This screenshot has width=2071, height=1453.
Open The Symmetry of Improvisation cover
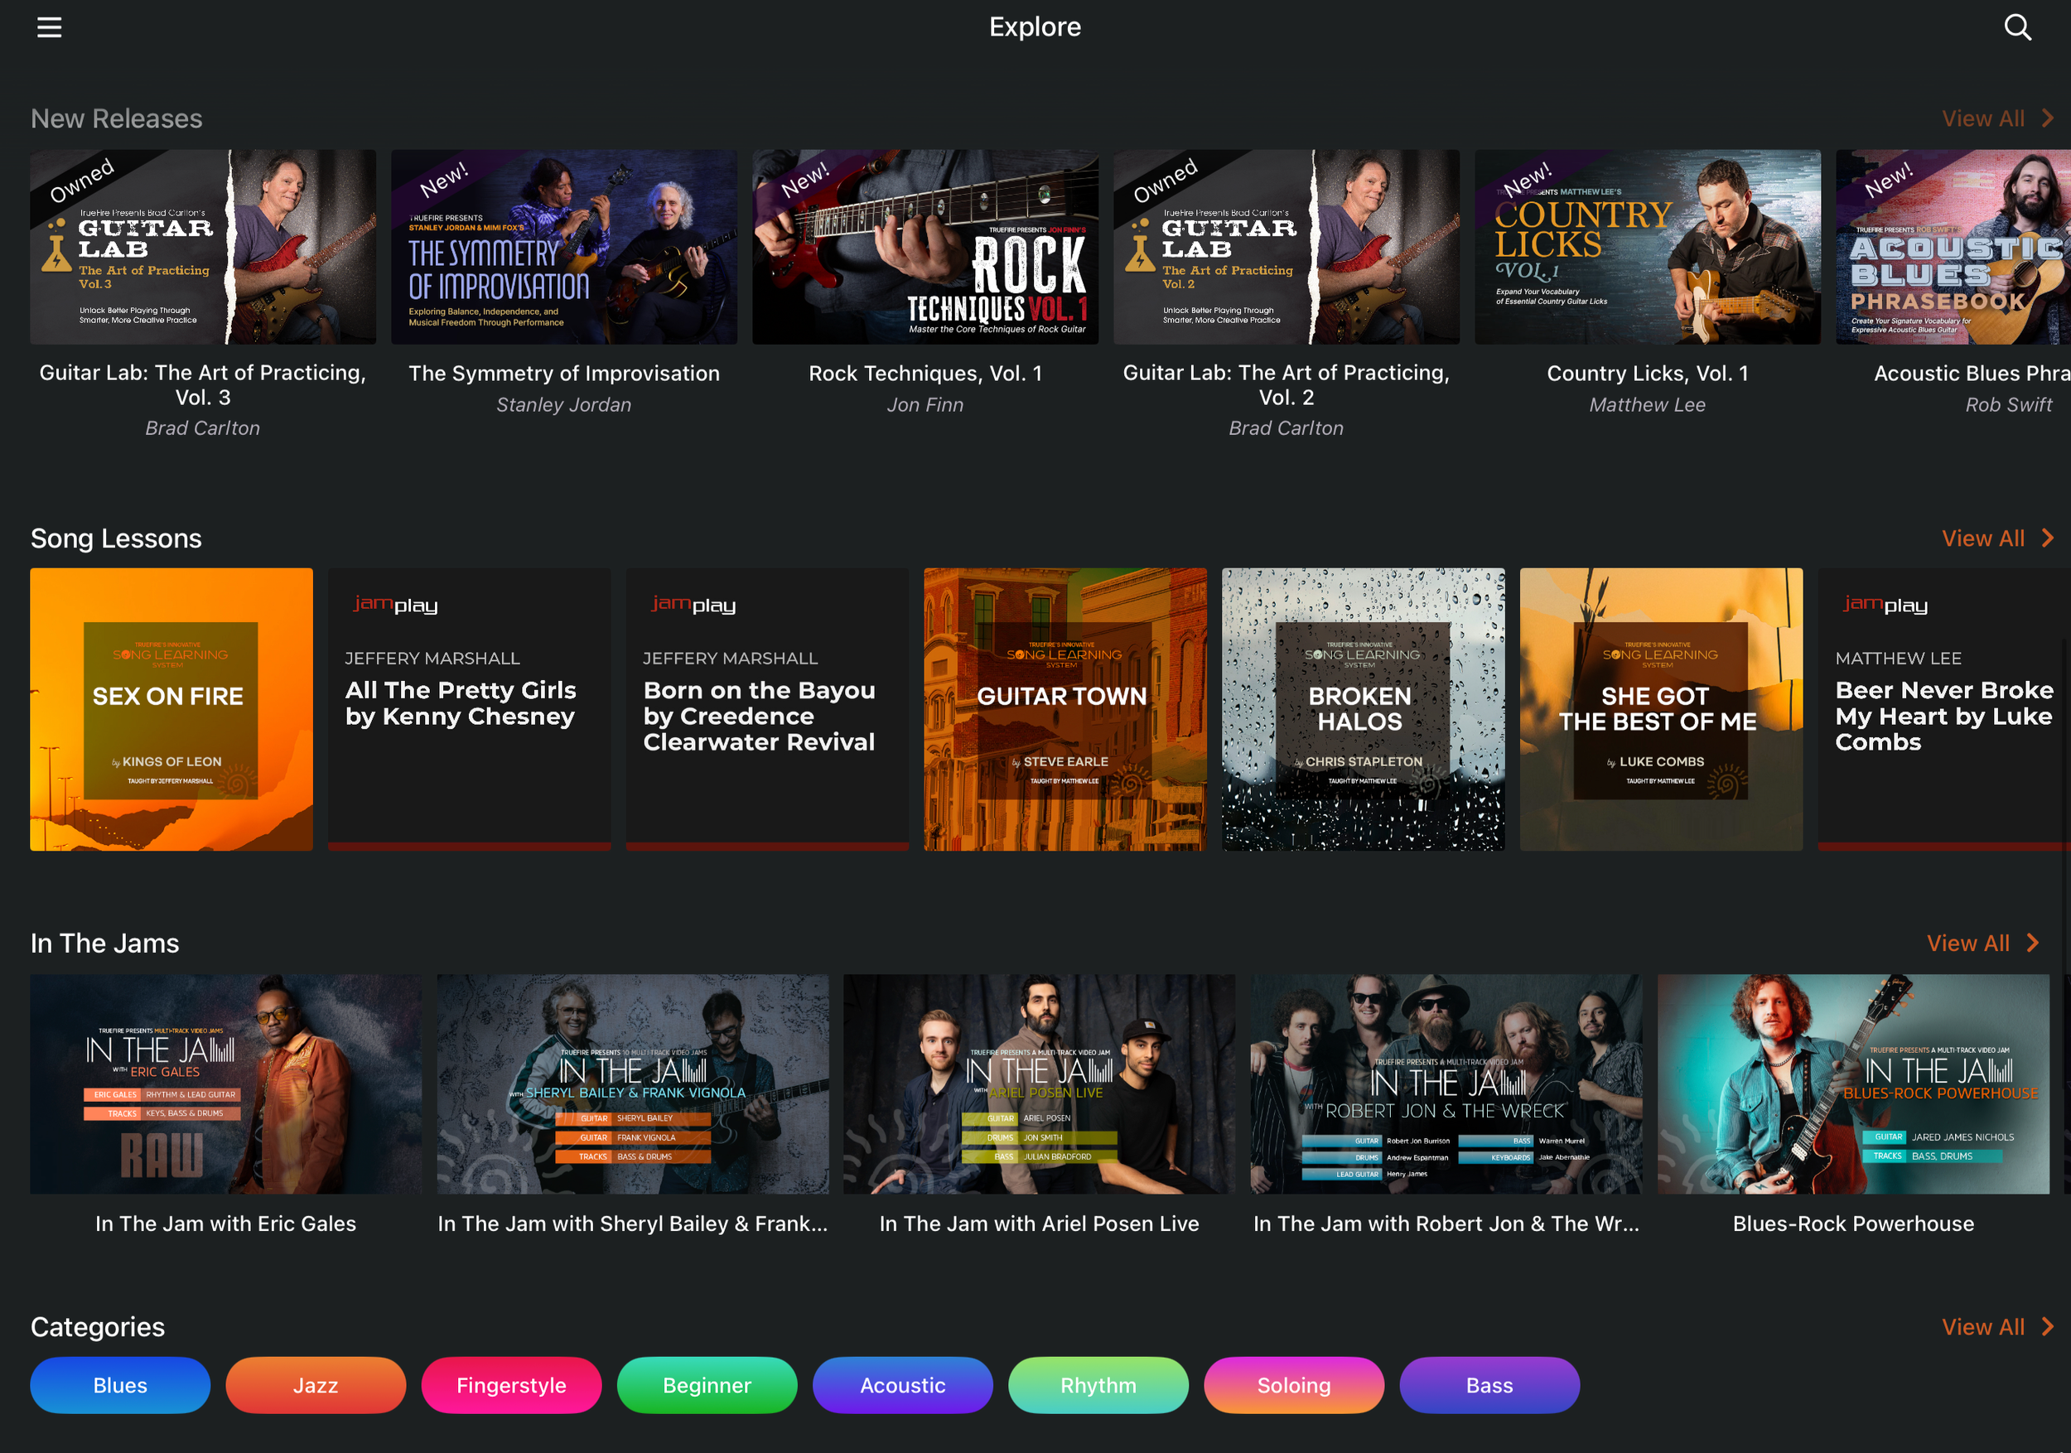point(564,247)
